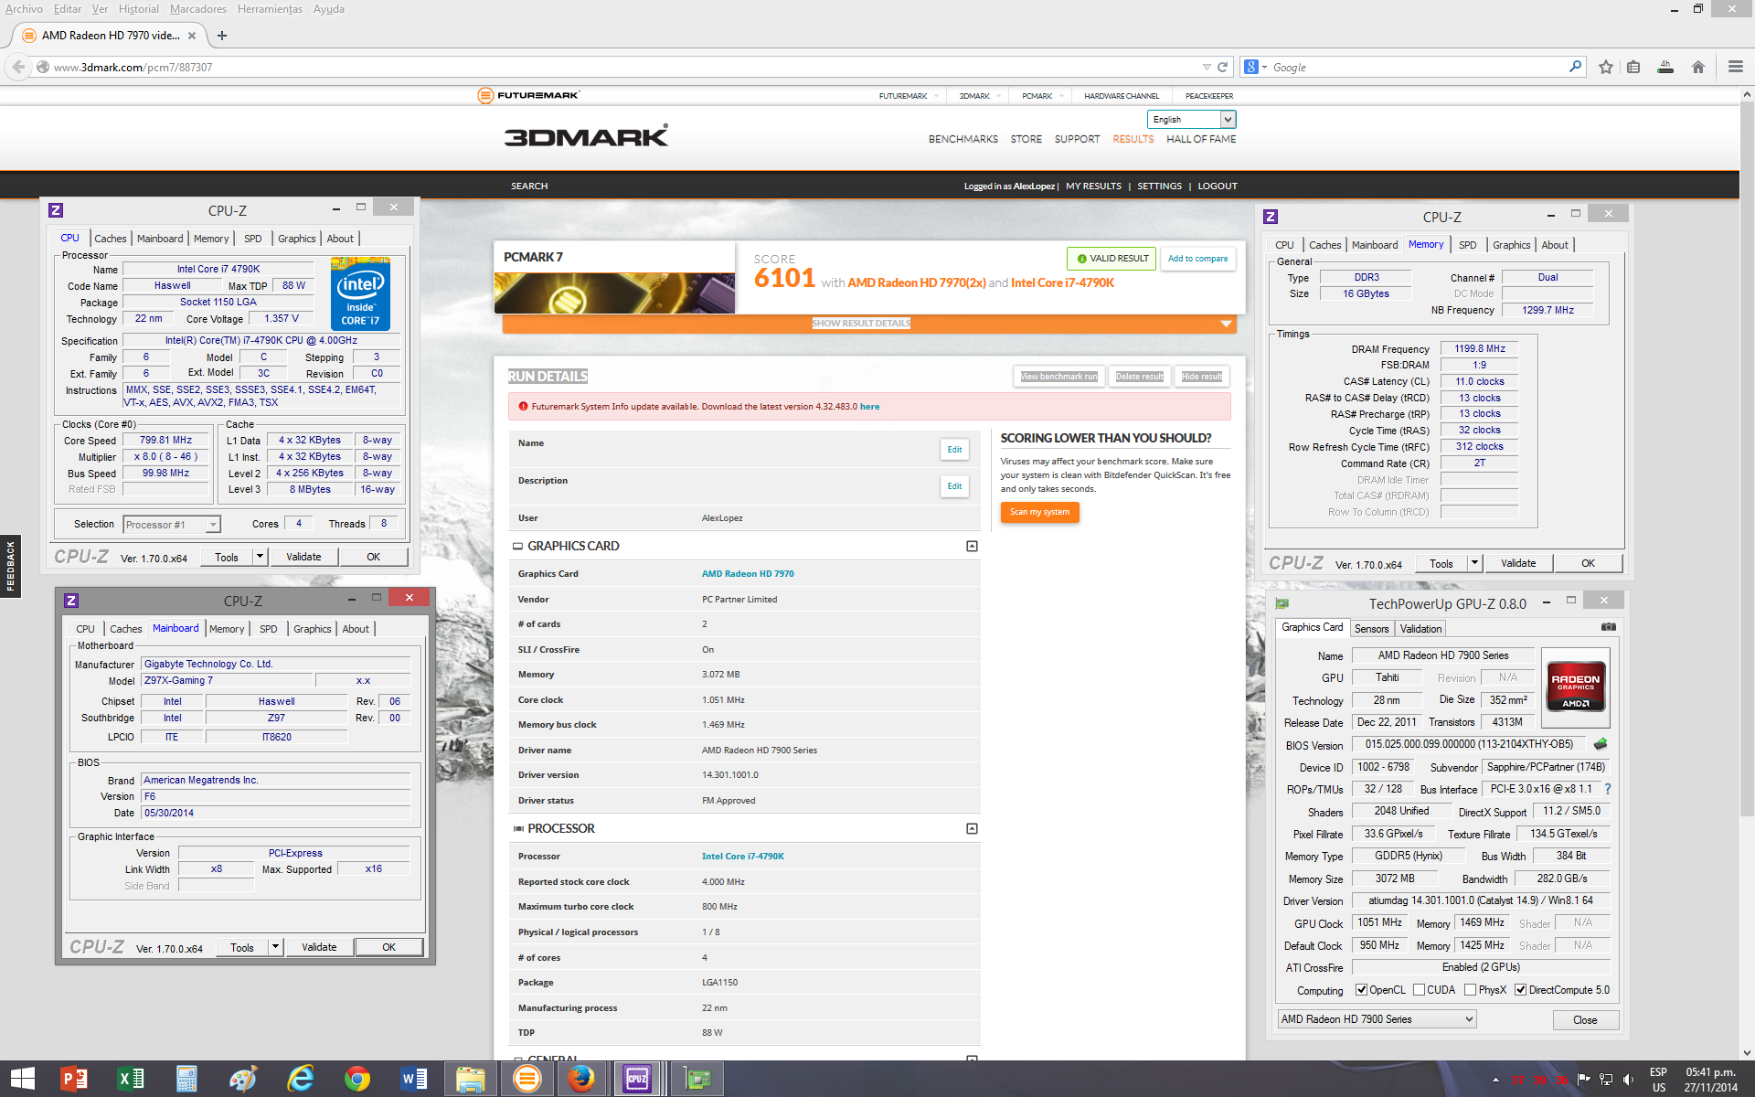Open Caches tab in CPU-Z Mainboard window
Image resolution: width=1755 pixels, height=1097 pixels.
coord(126,629)
